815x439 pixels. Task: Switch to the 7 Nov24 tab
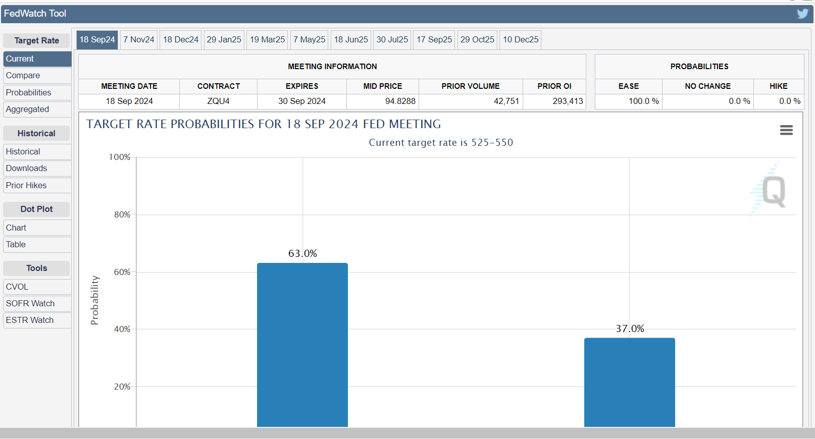tap(139, 40)
